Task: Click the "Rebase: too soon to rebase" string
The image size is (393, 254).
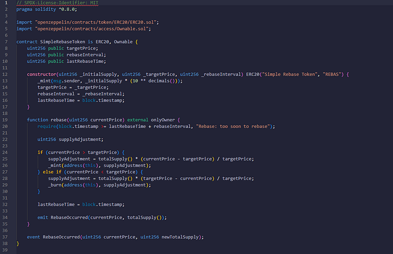Action: [x=233, y=126]
